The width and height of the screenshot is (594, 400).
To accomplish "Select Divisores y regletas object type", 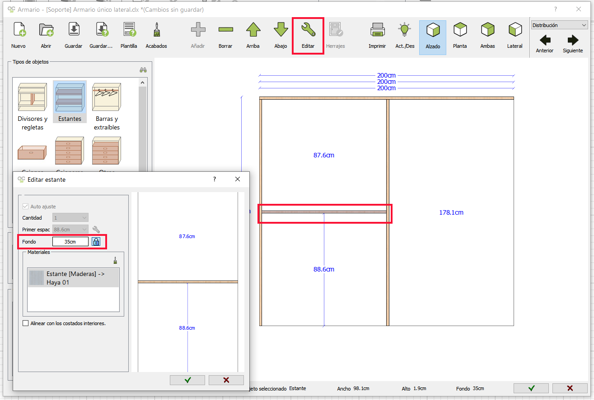I will pyautogui.click(x=33, y=106).
